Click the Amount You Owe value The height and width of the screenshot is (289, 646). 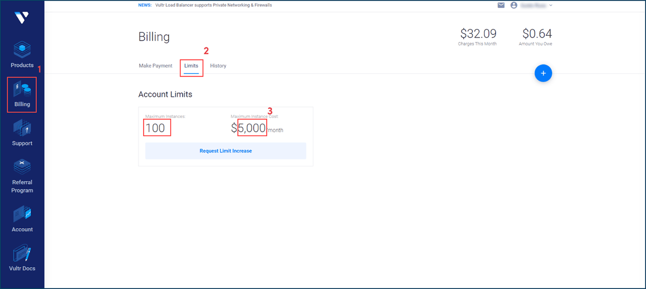pos(537,34)
